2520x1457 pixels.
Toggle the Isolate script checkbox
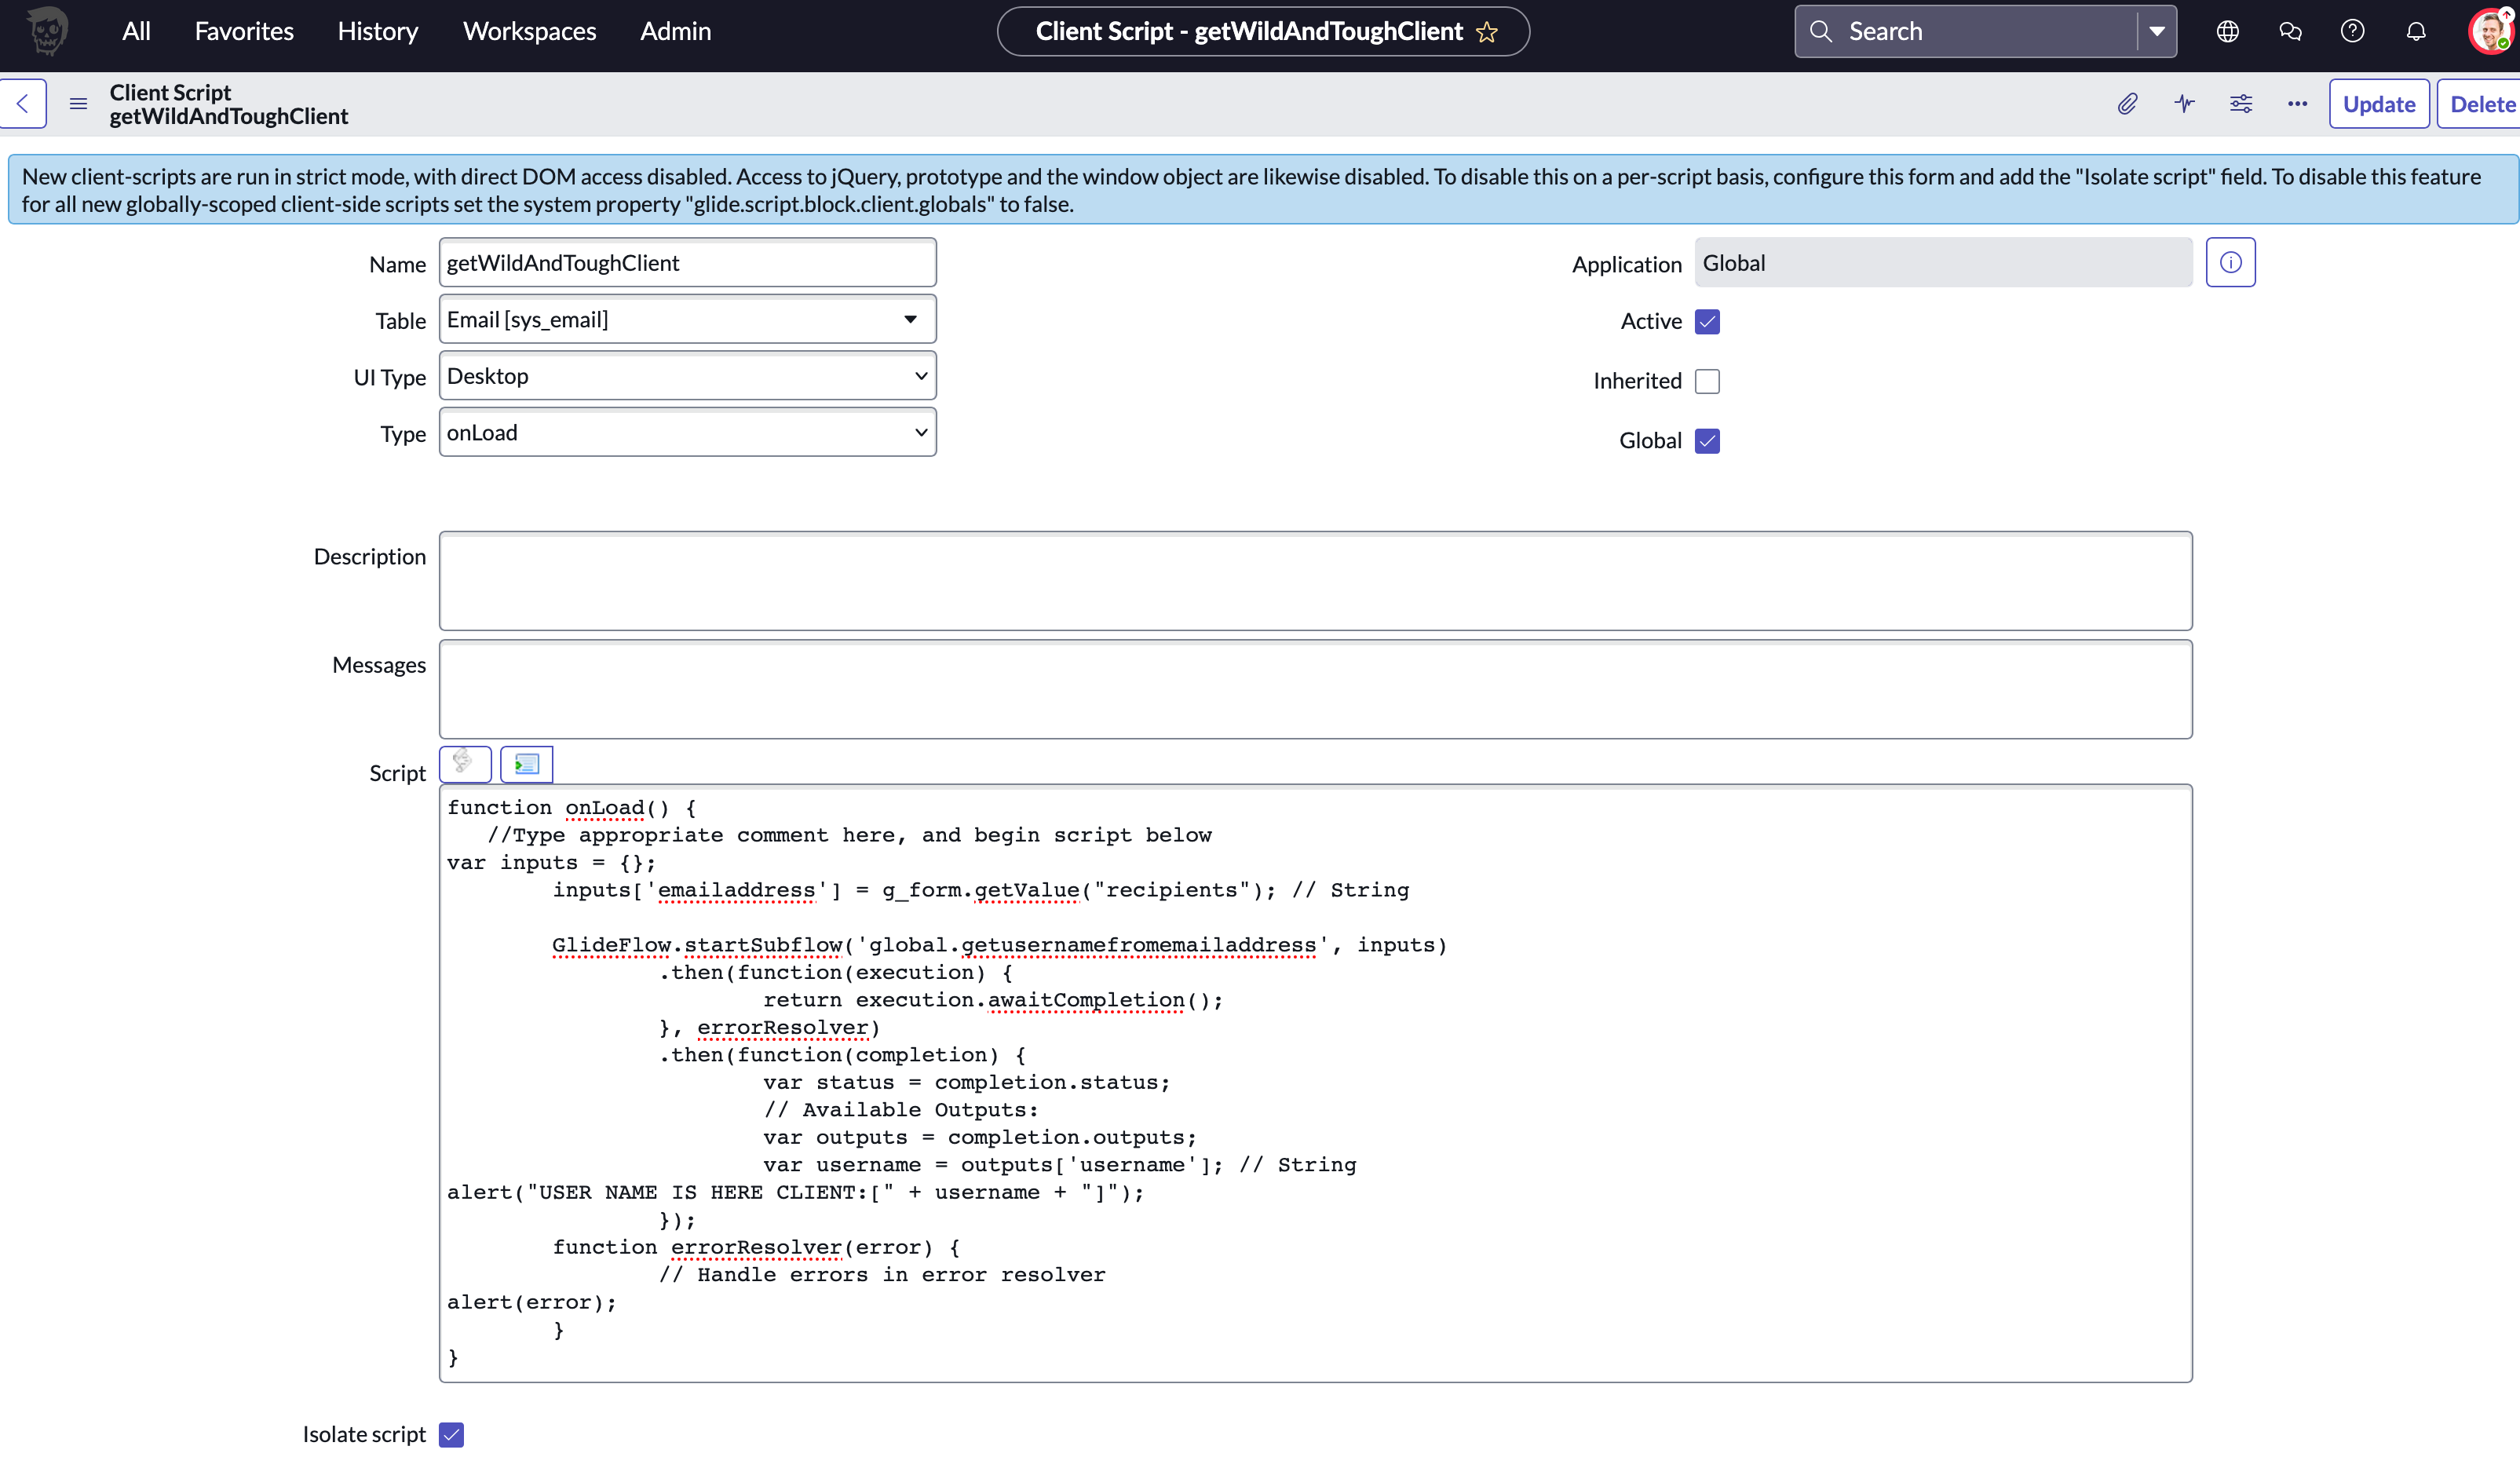[x=452, y=1434]
